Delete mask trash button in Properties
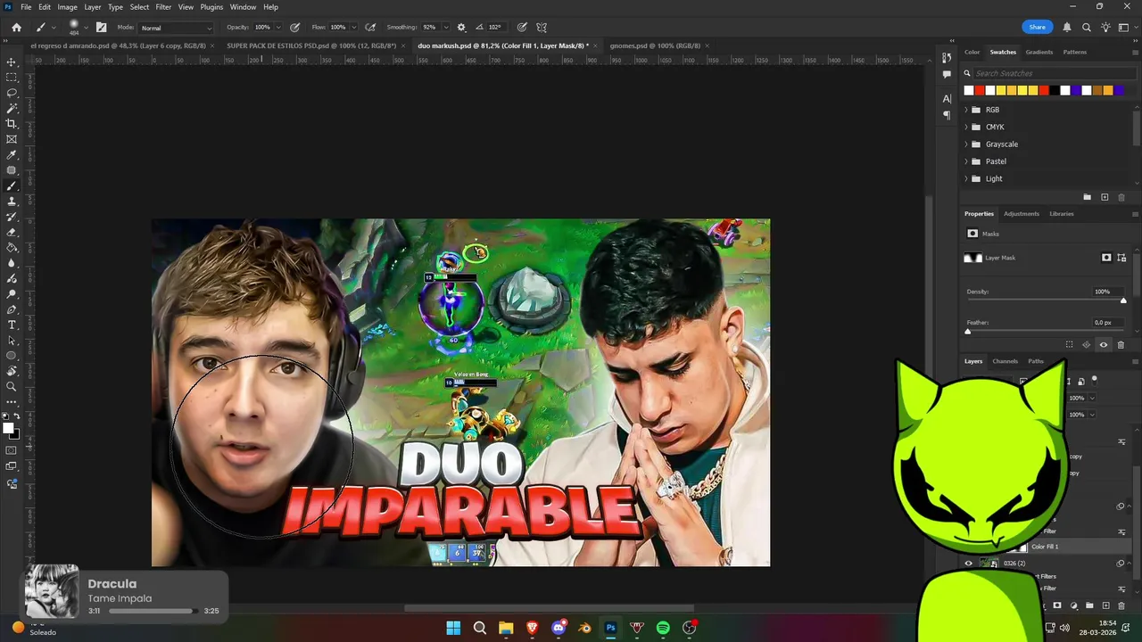Viewport: 1142px width, 642px height. (1121, 345)
